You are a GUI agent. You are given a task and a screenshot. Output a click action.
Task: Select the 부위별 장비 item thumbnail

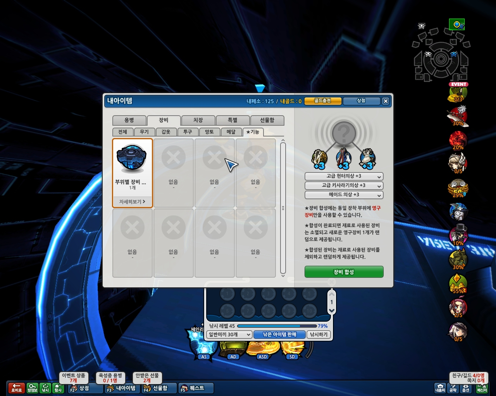132,159
